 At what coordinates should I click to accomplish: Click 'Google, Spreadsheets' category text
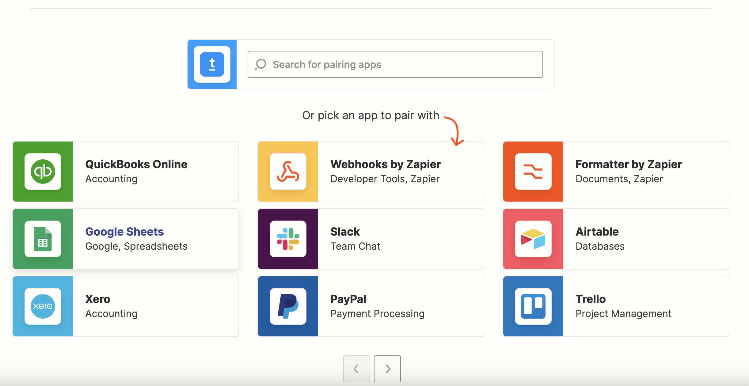pos(136,246)
